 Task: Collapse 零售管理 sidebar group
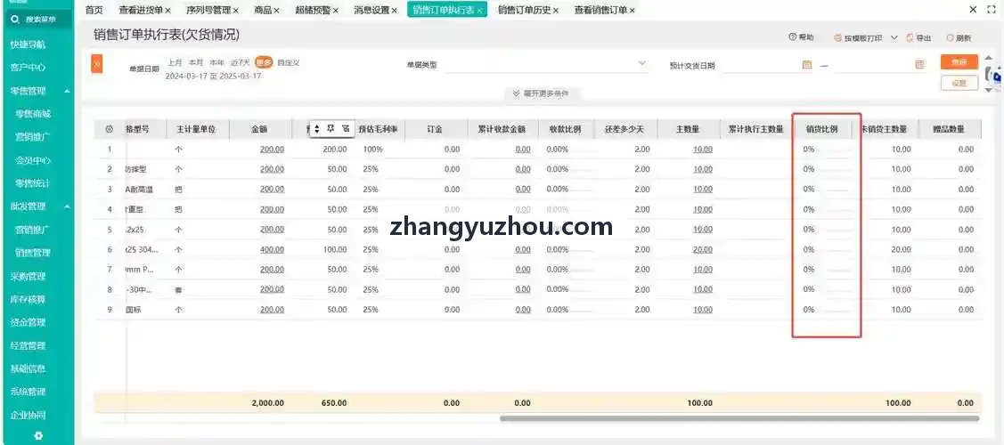click(x=67, y=92)
